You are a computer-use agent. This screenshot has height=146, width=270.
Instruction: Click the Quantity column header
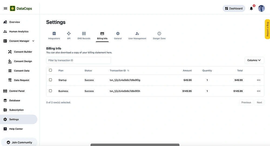tap(207, 70)
